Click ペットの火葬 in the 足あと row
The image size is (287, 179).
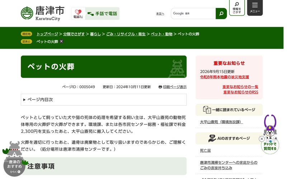click(x=47, y=42)
